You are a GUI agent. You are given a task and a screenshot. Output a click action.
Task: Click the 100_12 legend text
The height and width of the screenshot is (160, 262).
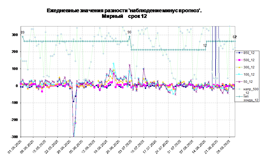[x=249, y=75]
